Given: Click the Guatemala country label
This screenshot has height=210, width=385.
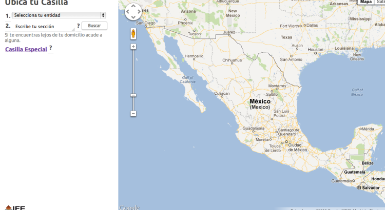Looking at the screenshot, I should click(355, 172).
